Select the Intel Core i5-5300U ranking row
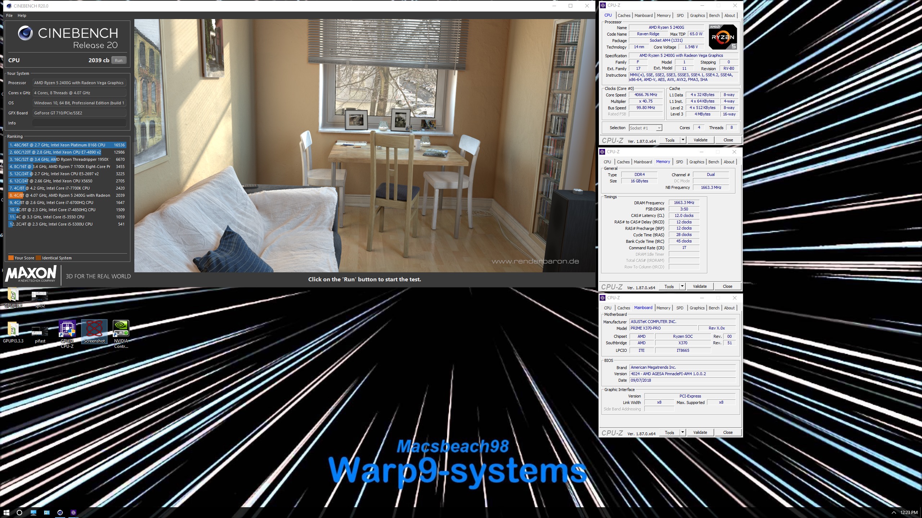The height and width of the screenshot is (518, 922). tap(67, 224)
